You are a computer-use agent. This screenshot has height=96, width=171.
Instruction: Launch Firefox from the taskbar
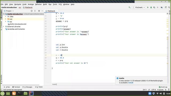point(14,93)
